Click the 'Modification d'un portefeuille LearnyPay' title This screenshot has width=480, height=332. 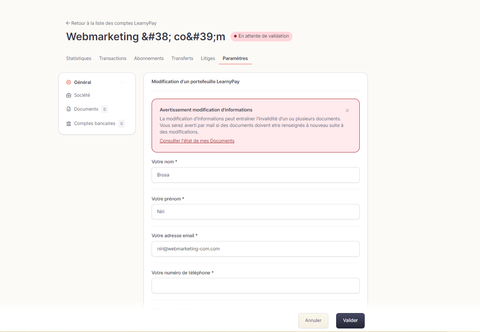tap(195, 82)
